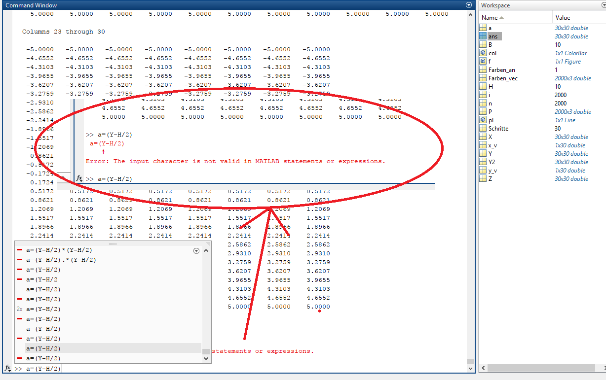Viewport: 606px width, 380px height.
Task: Click the 'f' Figure object icon
Action: pyautogui.click(x=483, y=62)
